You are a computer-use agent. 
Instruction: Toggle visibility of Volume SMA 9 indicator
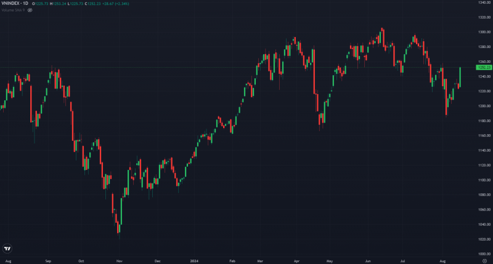pos(30,10)
